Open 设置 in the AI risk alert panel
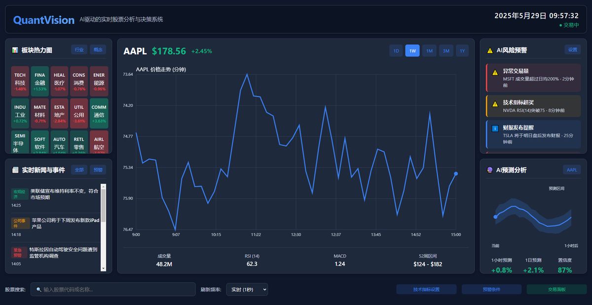Image resolution: width=592 pixels, height=305 pixels. pos(571,50)
